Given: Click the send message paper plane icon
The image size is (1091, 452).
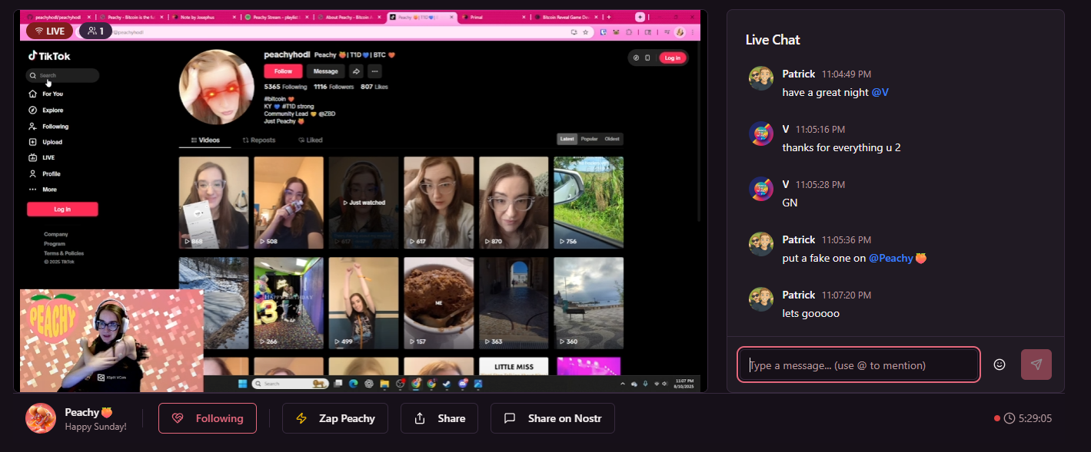Looking at the screenshot, I should click(1036, 365).
